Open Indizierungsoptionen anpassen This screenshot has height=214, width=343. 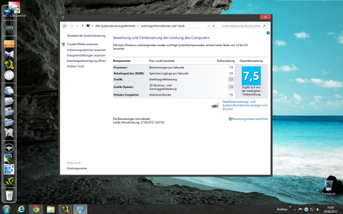[x=86, y=50]
